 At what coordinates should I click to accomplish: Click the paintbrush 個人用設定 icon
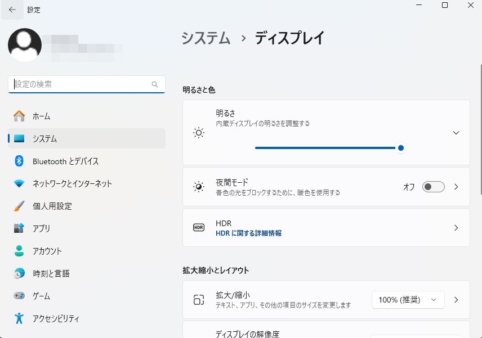pyautogui.click(x=19, y=206)
